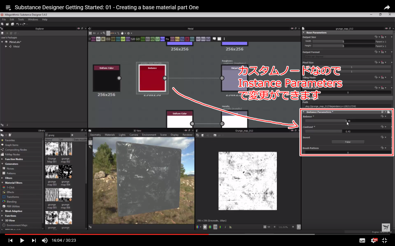The height and width of the screenshot is (246, 395).
Task: Add a comment to the graph
Action: pos(214,39)
